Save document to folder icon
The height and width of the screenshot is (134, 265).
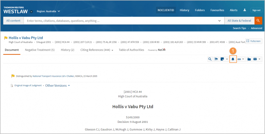(249, 59)
